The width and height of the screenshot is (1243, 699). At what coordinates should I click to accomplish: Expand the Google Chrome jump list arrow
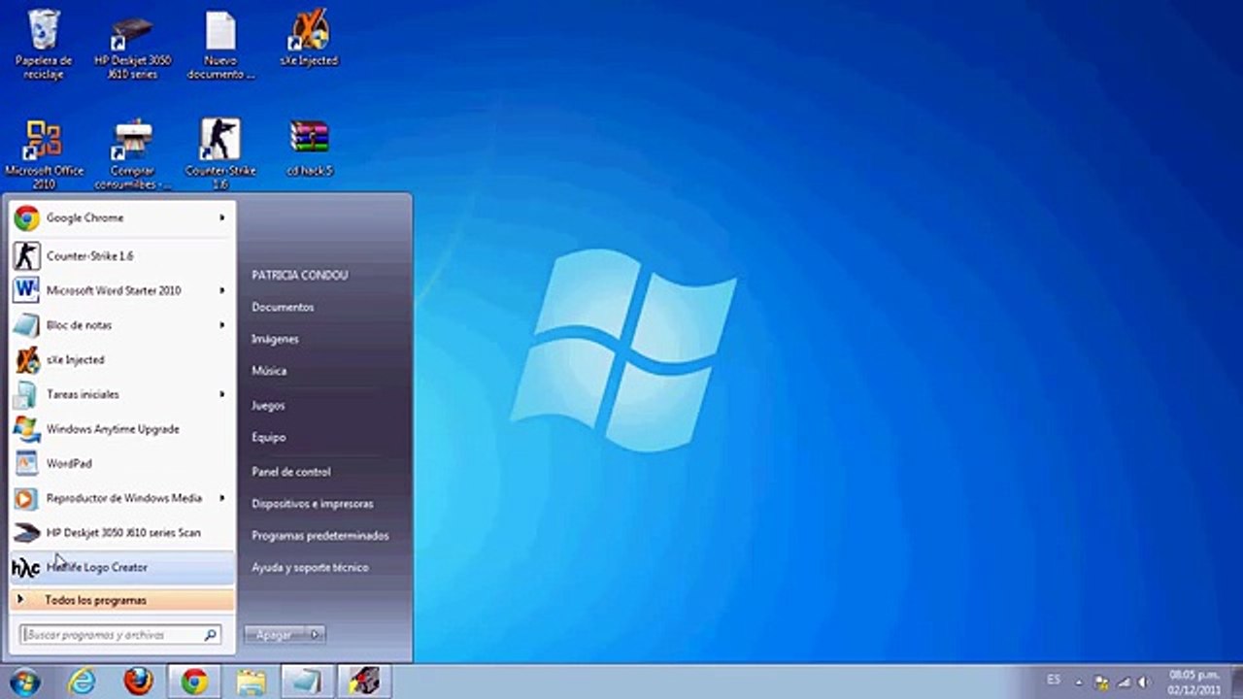(222, 218)
